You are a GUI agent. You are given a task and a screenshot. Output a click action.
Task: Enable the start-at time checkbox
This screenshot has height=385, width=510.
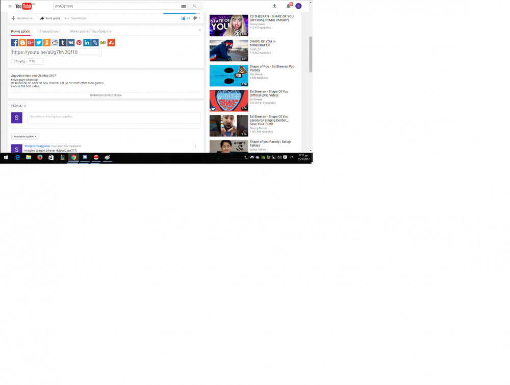point(13,61)
